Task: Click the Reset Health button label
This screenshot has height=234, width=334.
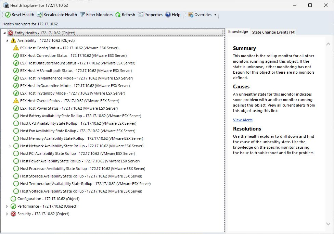Action: [x=23, y=15]
